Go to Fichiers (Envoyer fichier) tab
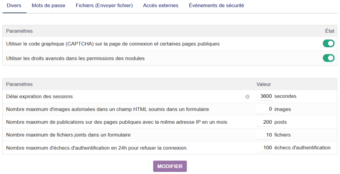Image resolution: width=340 pixels, height=174 pixels. coord(104,6)
